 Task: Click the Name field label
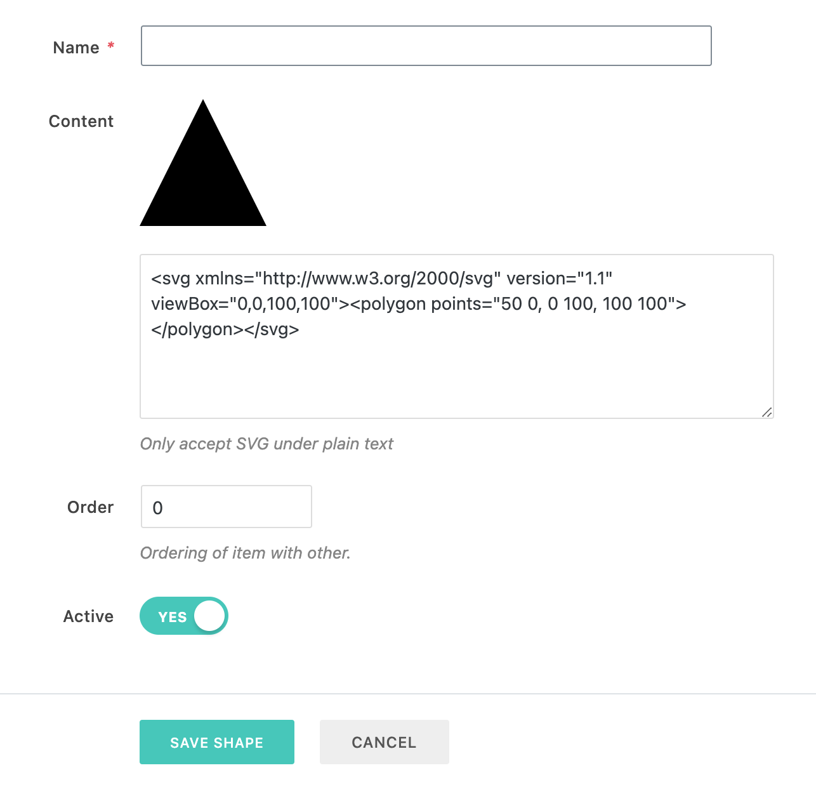(x=76, y=48)
